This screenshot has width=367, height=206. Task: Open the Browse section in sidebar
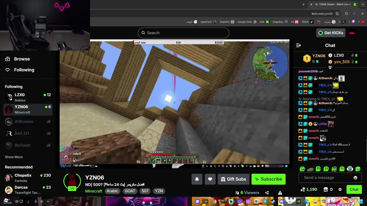(x=18, y=59)
